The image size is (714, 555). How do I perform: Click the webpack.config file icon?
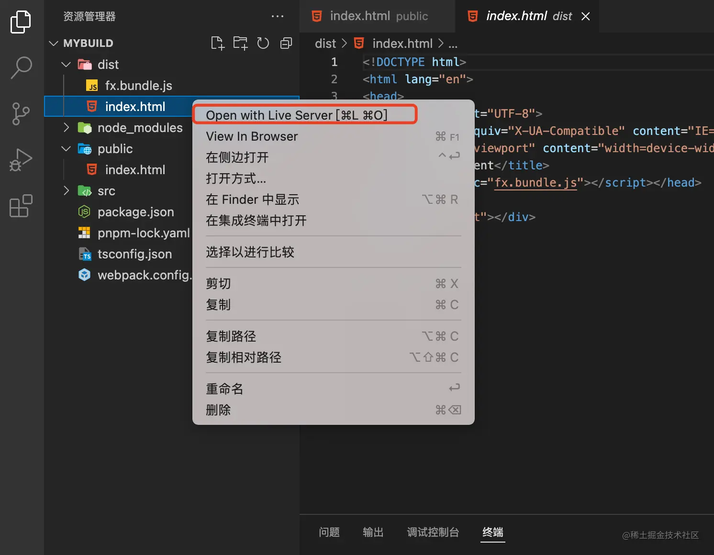(84, 275)
